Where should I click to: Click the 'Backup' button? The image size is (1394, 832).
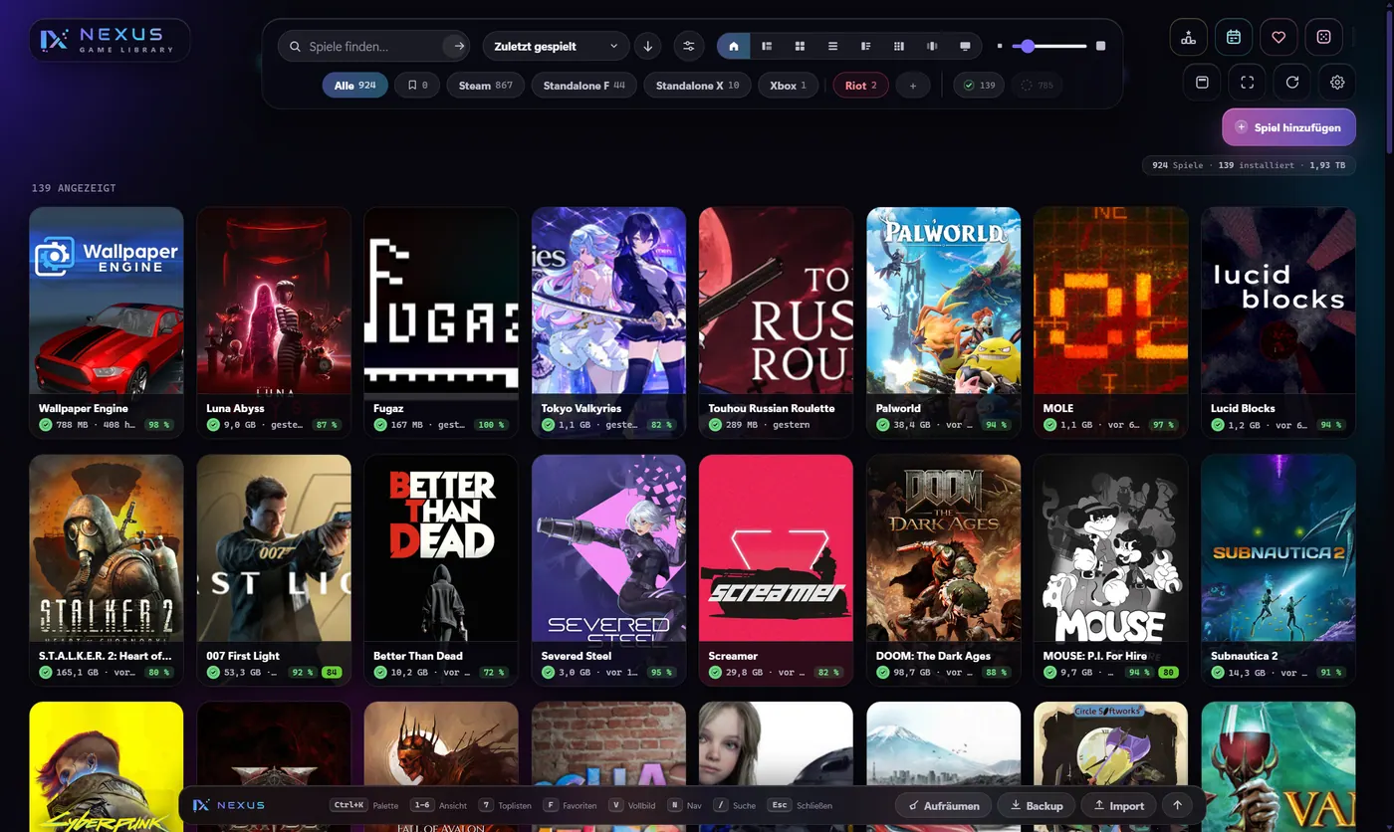coord(1036,805)
